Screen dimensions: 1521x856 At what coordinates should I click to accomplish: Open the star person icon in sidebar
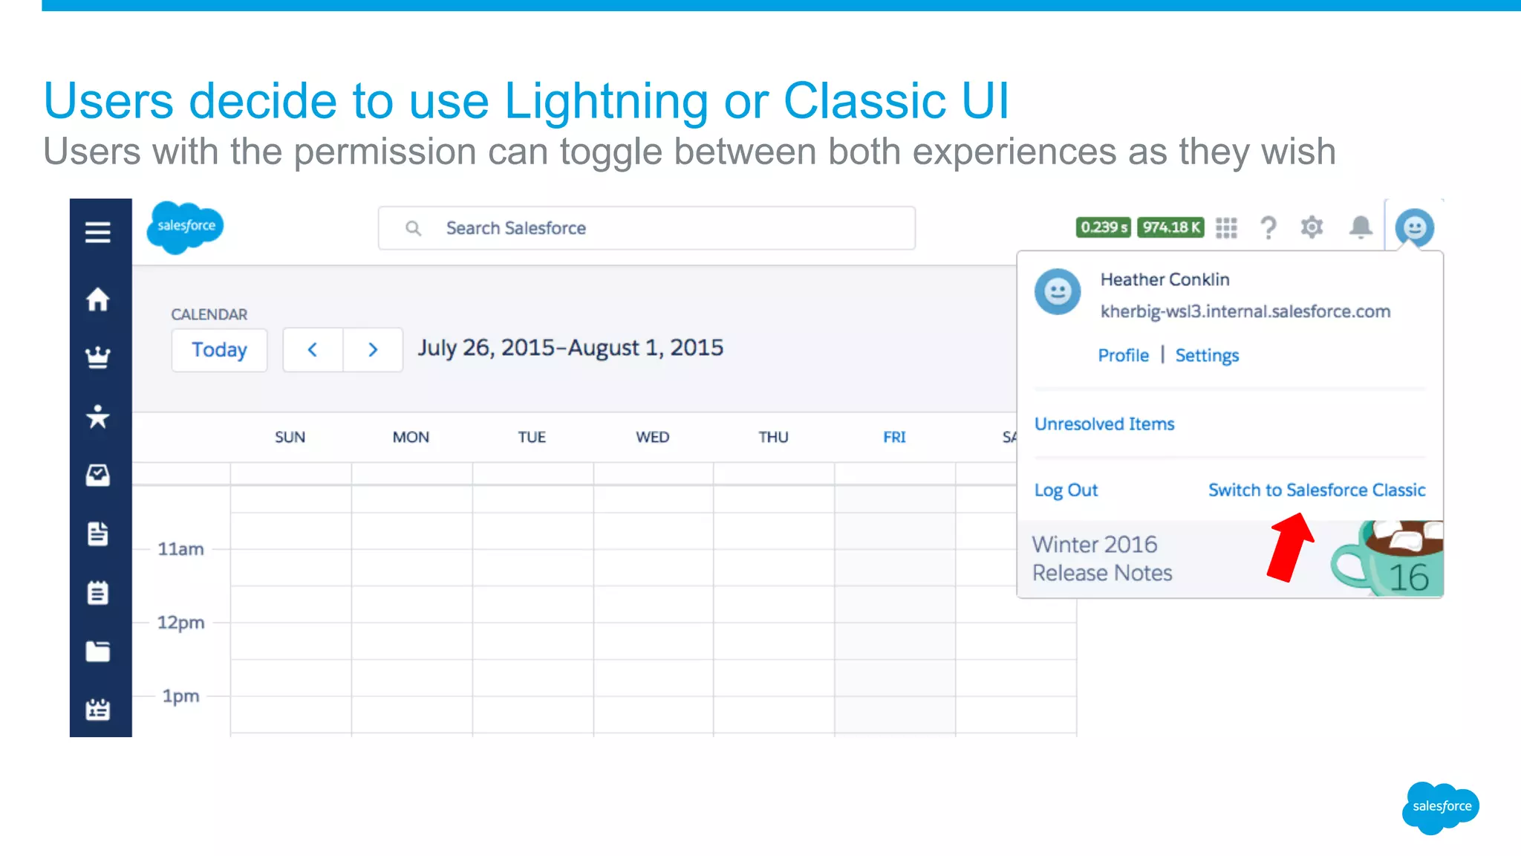pos(97,417)
